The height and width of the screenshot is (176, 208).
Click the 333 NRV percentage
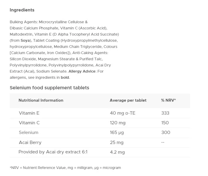(165, 113)
